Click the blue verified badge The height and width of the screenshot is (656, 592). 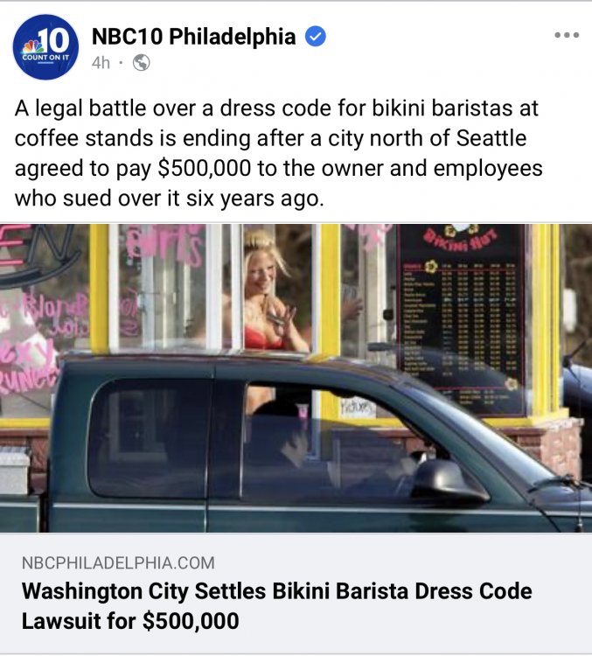pos(315,37)
